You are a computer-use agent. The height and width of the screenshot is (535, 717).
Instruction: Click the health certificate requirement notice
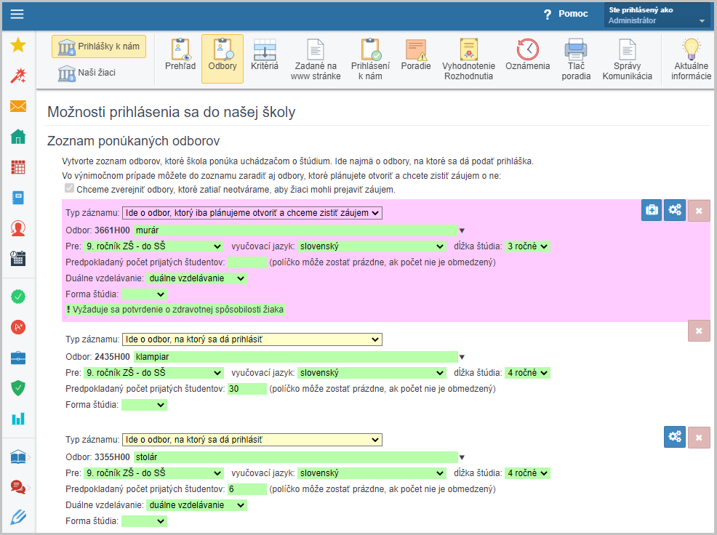[x=175, y=310]
